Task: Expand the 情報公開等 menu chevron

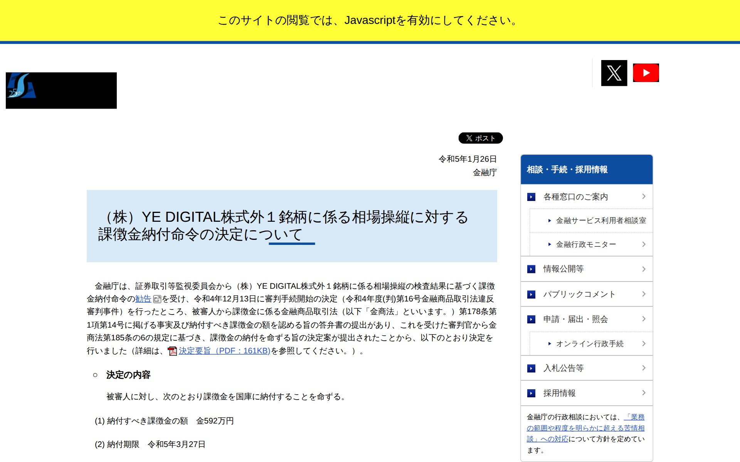Action: (x=644, y=269)
